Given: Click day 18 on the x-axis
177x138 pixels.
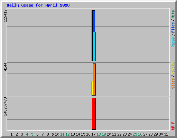Looking at the screenshot, I should click(99, 134).
